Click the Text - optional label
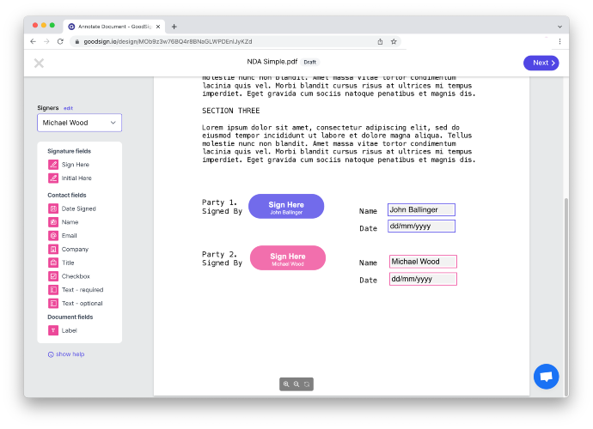This screenshot has width=593, height=429. [x=82, y=303]
